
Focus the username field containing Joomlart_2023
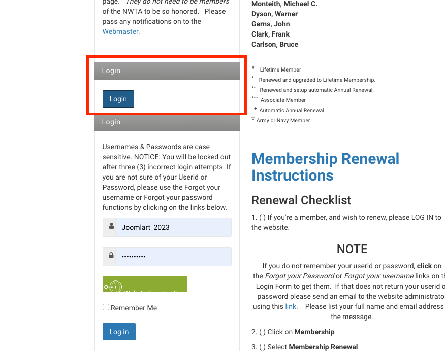click(173, 227)
